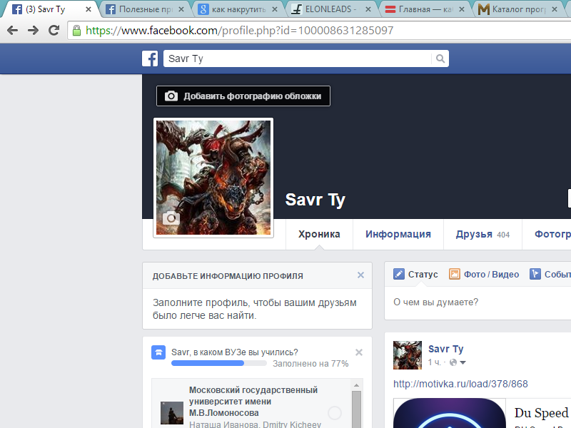Close the 'Добавьте информацию профиля' card
Image resolution: width=571 pixels, height=428 pixels.
360,275
